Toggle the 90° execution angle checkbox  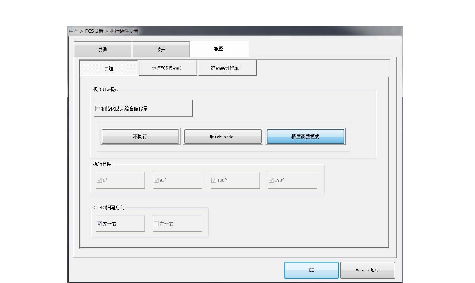pyautogui.click(x=156, y=180)
